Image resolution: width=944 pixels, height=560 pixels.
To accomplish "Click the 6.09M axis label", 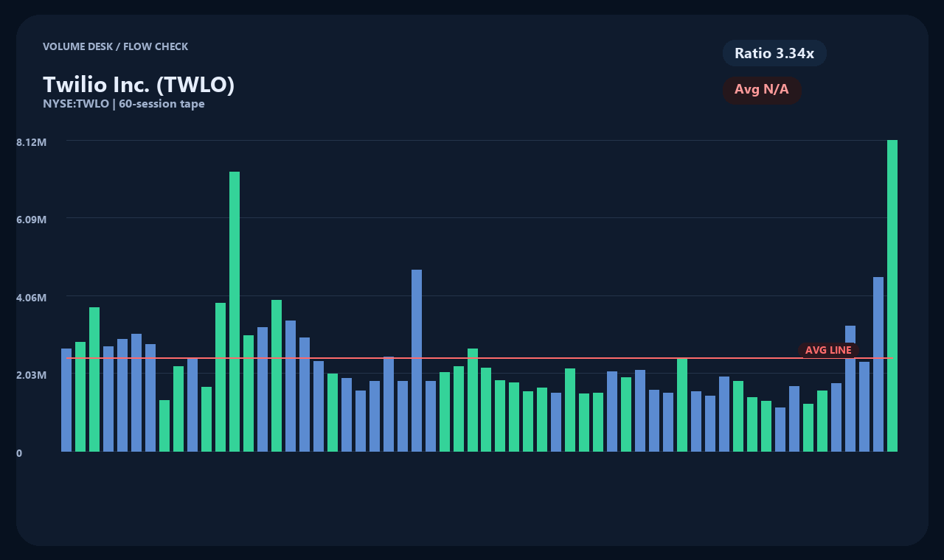I will click(x=32, y=220).
